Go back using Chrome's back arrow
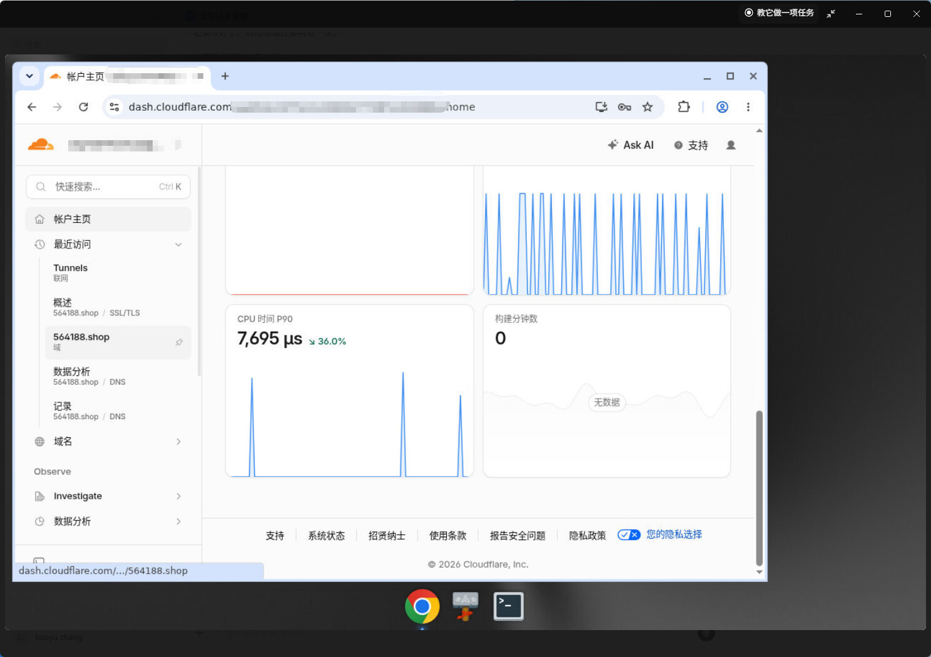 [x=32, y=107]
